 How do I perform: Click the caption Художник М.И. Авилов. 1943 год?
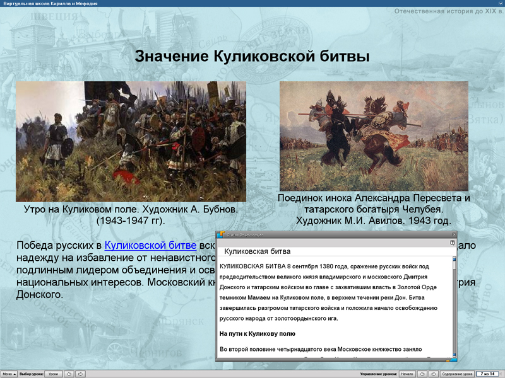click(374, 221)
